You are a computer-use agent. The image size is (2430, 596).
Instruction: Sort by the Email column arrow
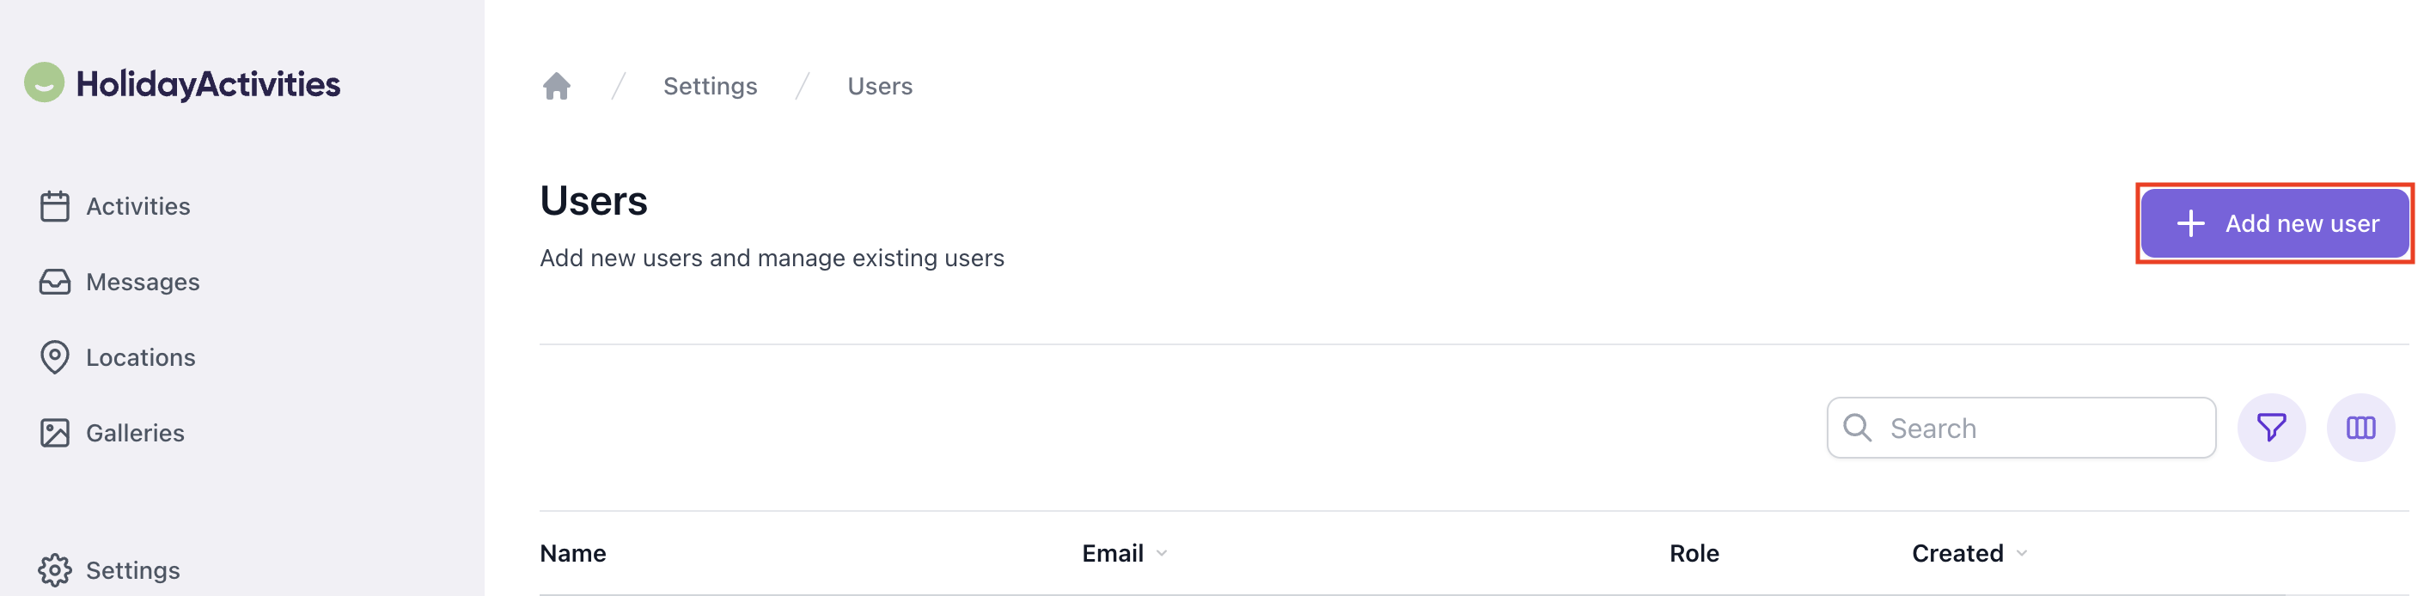tap(1161, 554)
